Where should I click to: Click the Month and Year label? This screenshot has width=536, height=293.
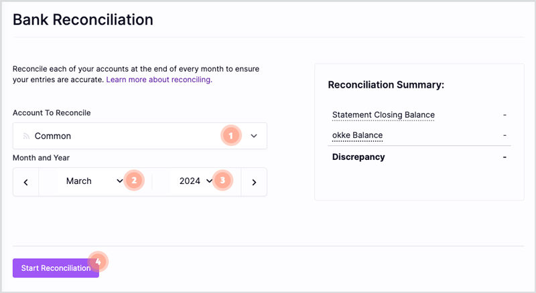[x=41, y=158]
